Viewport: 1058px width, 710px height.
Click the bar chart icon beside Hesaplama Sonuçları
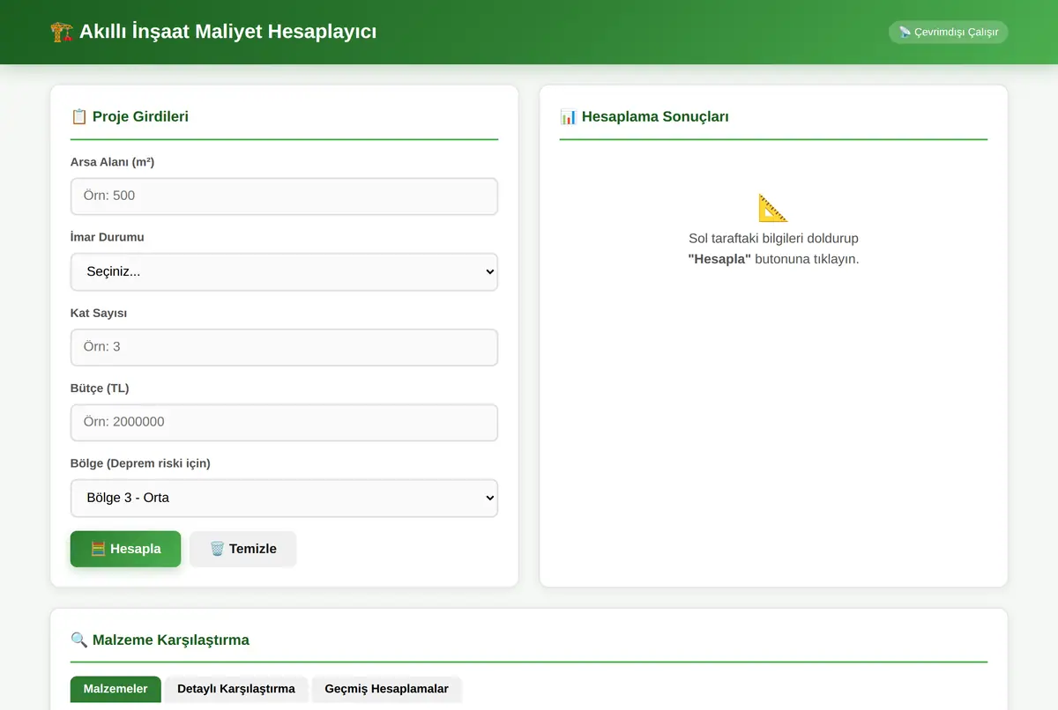click(569, 116)
